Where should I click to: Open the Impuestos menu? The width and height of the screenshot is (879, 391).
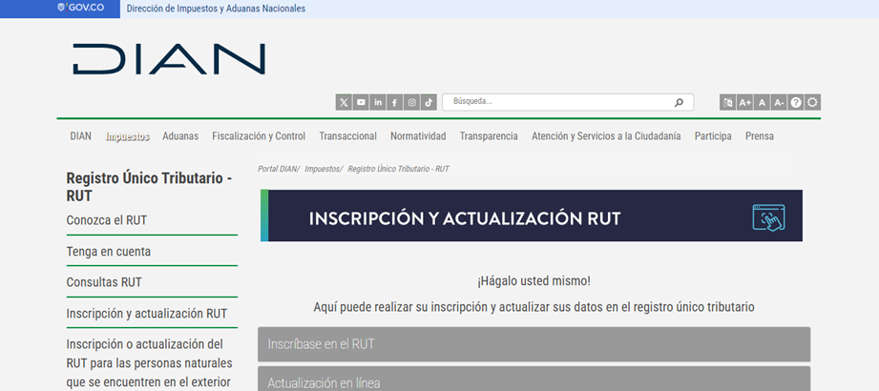coord(127,136)
